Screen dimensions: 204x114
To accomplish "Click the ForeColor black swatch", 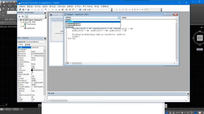I will (32, 70).
